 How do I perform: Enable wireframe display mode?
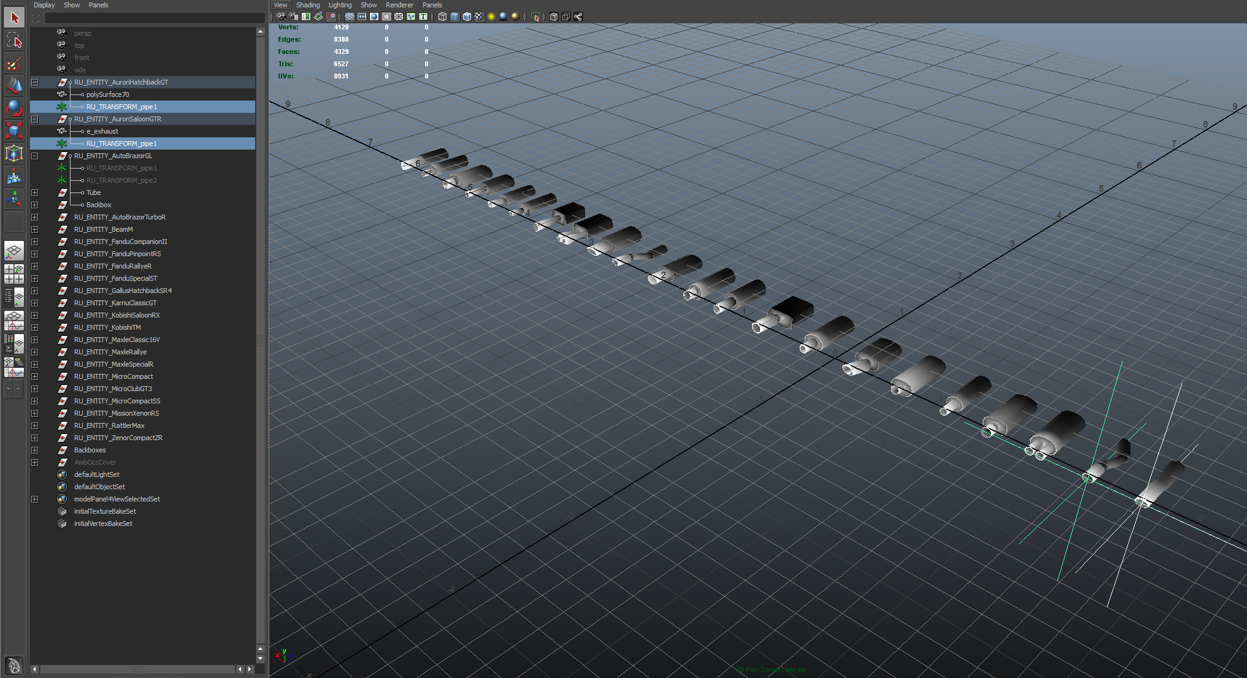point(442,17)
